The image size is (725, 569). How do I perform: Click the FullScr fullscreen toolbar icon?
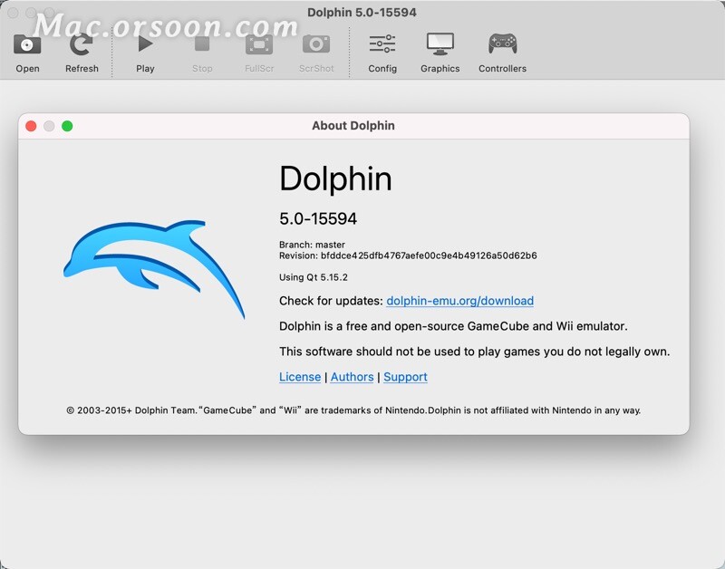coord(259,44)
